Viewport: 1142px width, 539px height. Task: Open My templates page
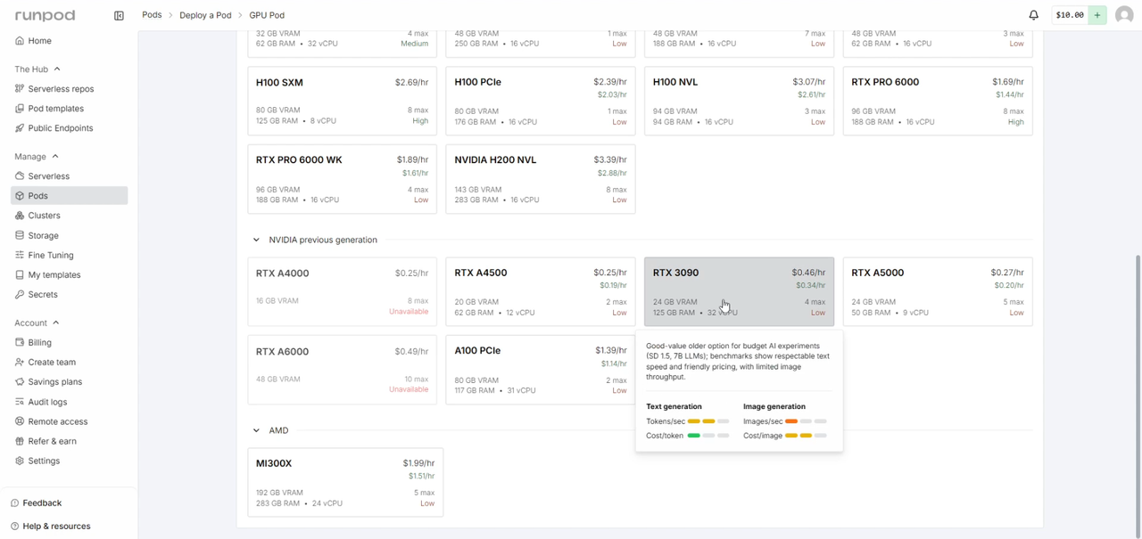click(54, 275)
